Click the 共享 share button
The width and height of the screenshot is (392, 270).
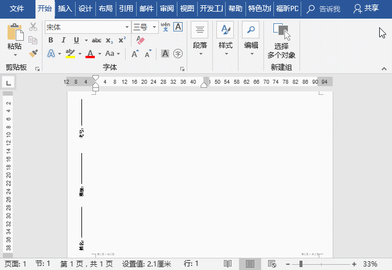[x=367, y=9]
